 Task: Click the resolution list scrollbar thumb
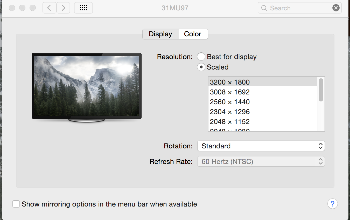click(x=321, y=90)
